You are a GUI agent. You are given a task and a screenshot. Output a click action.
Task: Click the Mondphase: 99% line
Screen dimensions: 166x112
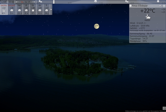click(x=138, y=41)
